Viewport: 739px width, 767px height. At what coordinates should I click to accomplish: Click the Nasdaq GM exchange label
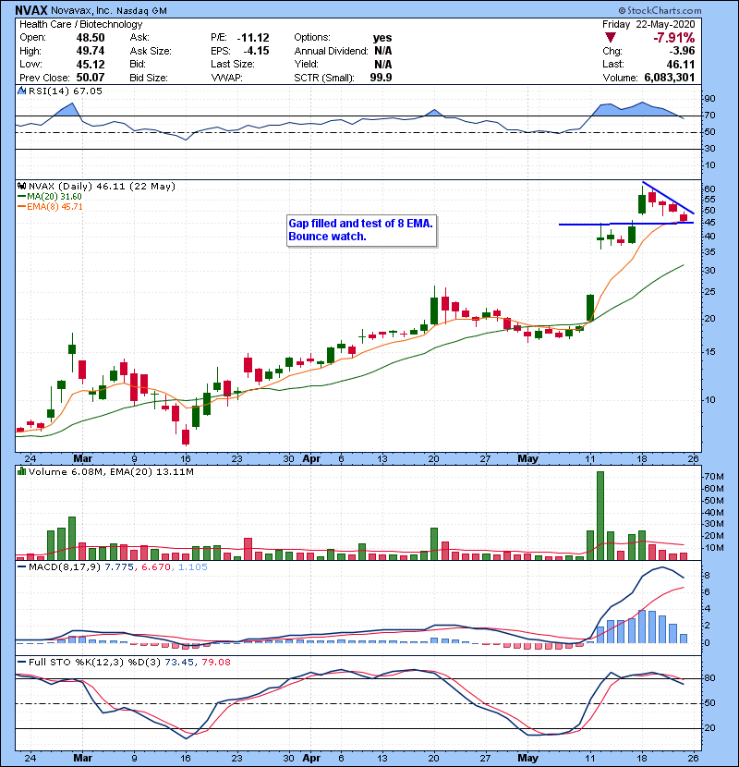point(141,11)
